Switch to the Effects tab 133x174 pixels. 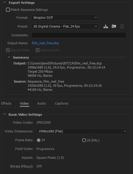point(6,103)
